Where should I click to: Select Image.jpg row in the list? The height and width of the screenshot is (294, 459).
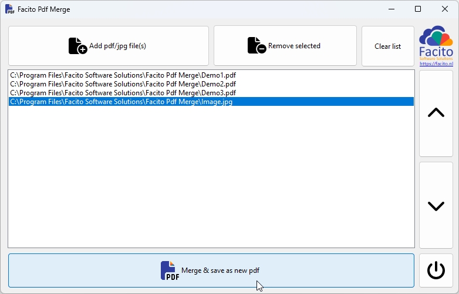[x=211, y=101]
